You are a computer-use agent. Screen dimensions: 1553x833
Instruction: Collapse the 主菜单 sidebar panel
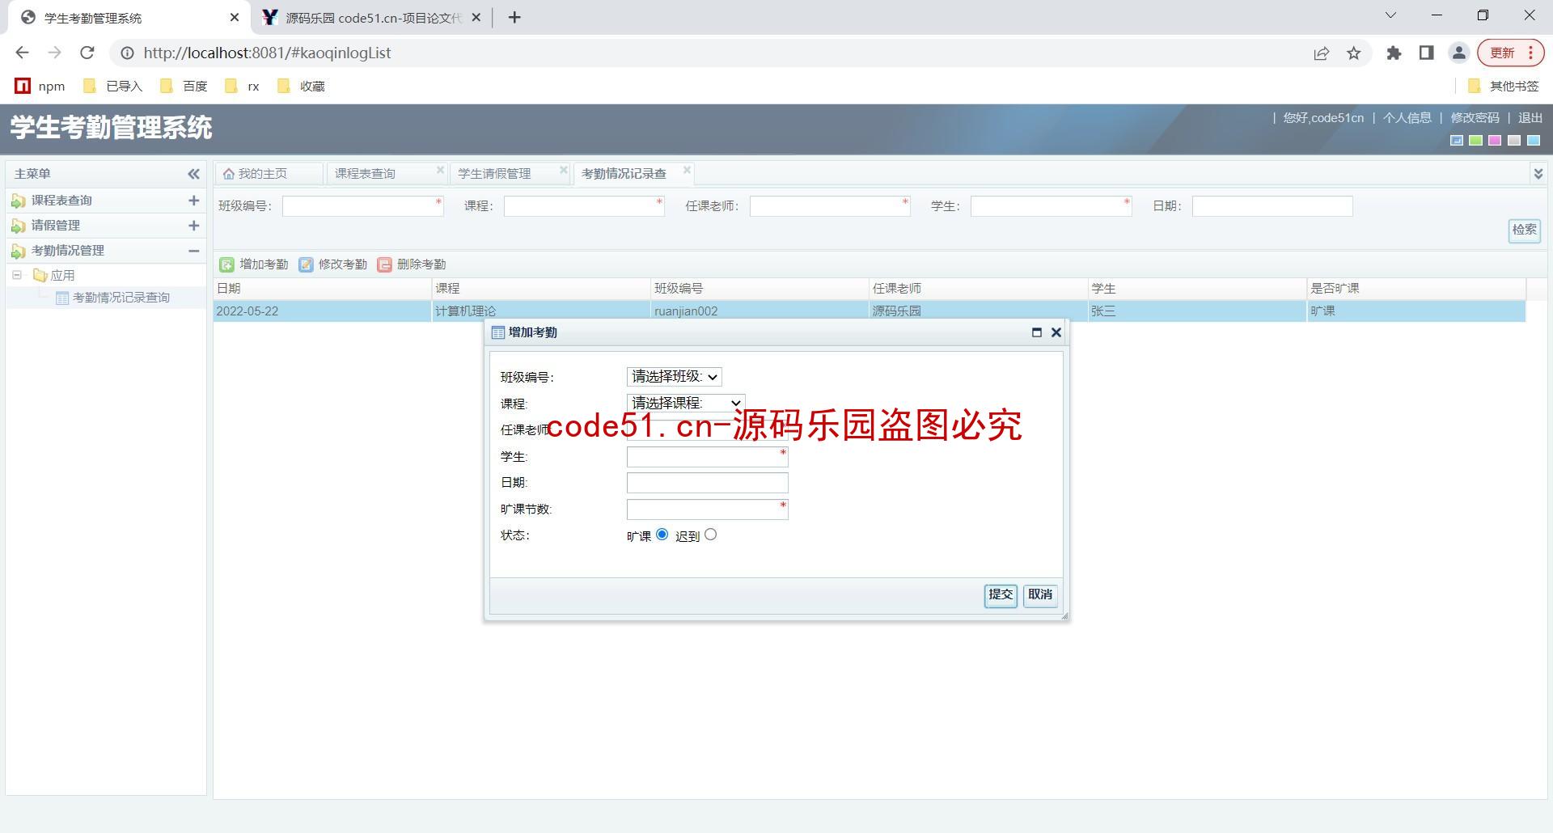coord(193,174)
